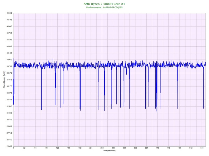Click the 3016.0 y-axis value
The image size is (209, 156).
coord(9,120)
